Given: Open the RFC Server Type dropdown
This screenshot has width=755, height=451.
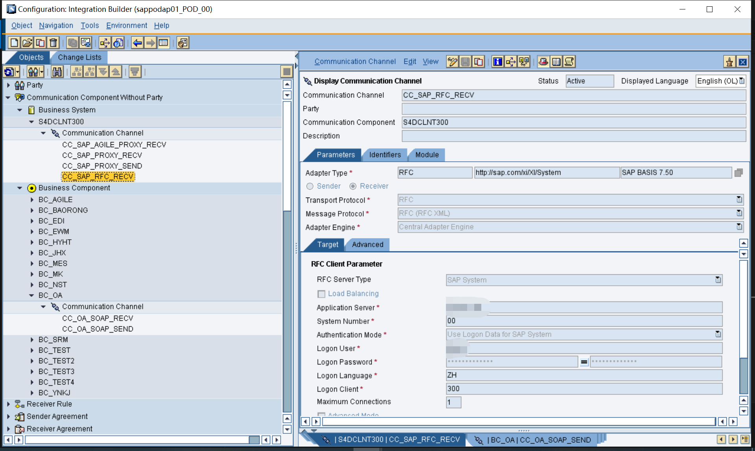Looking at the screenshot, I should coord(718,280).
